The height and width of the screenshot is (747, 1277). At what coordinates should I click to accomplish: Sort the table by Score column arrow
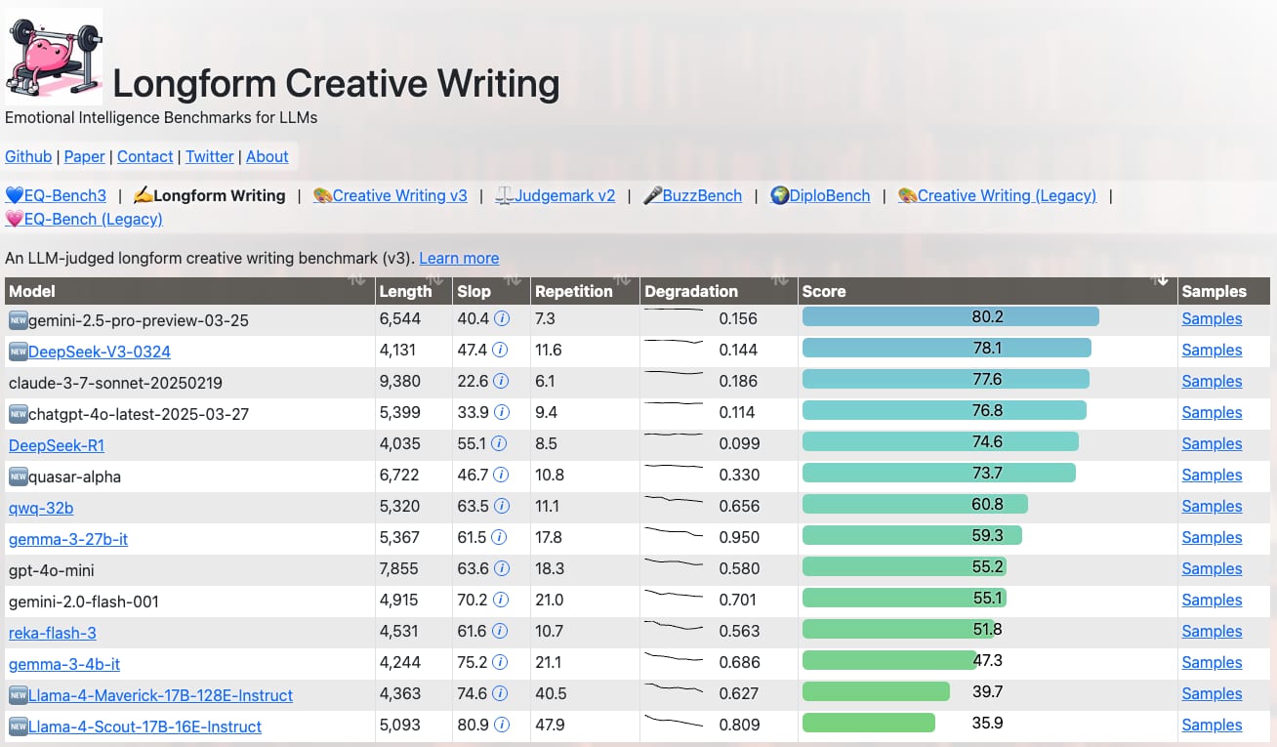pyautogui.click(x=1162, y=281)
